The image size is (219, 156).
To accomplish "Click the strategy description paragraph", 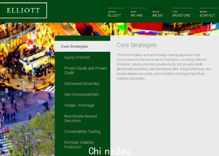I will coord(164,67).
